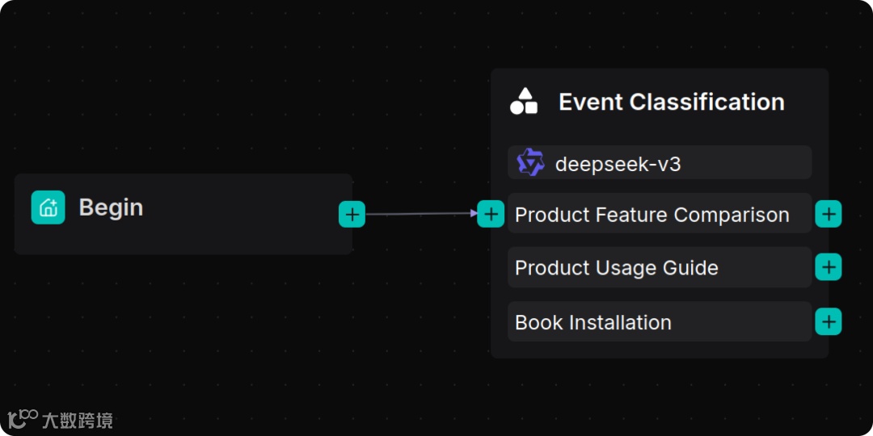The height and width of the screenshot is (436, 873).
Task: Add a branch from Product Feature Comparison plus
Action: click(x=829, y=214)
